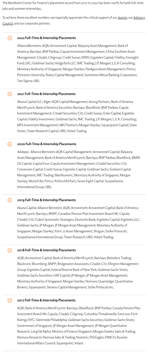Collapse the 2021 placements chevron icon
Image resolution: width=148 pixels, height=357 pixels.
coord(10,94)
